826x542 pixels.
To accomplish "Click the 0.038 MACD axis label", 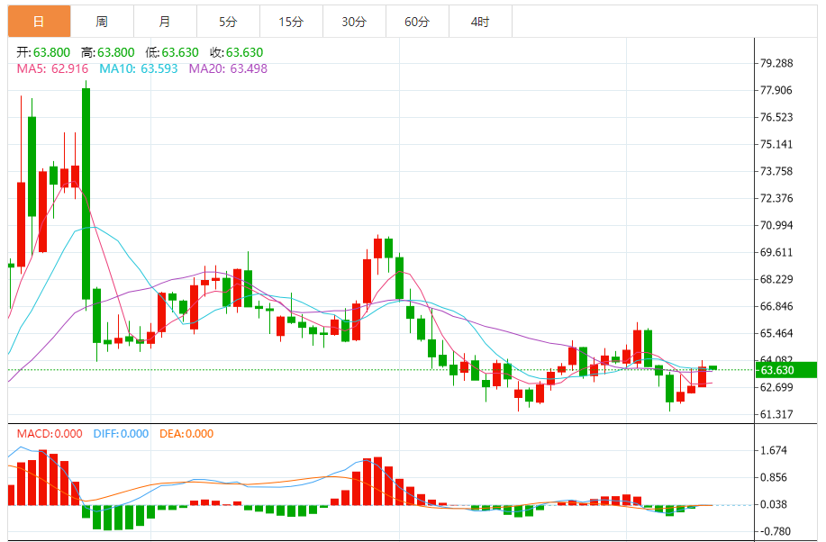I will pyautogui.click(x=774, y=504).
